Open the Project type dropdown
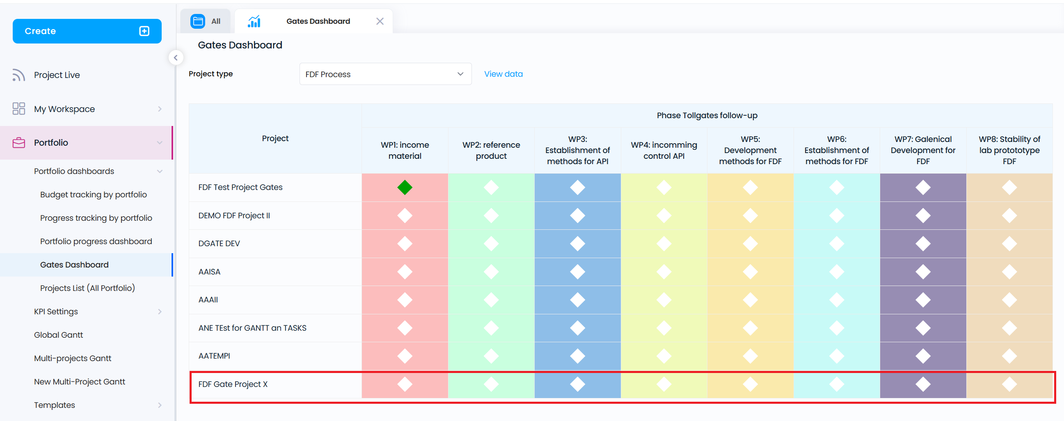 (x=385, y=74)
